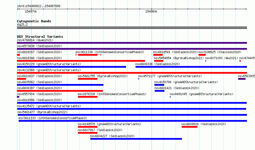The width and height of the screenshot is (255, 150).
Task: Select nsv6606336 (Sedlazeck2020) label
Action: coord(158,64)
